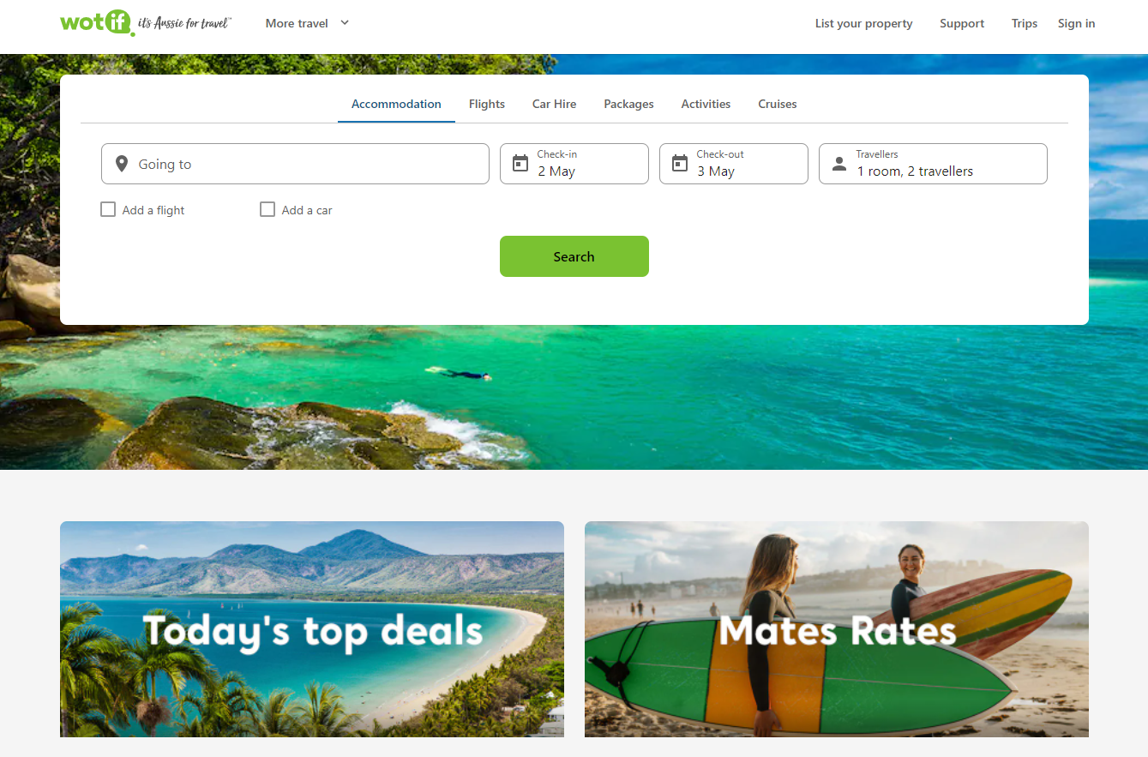Switch to the Car Hire tab
Screen dimensions: 1148x757
(x=554, y=104)
